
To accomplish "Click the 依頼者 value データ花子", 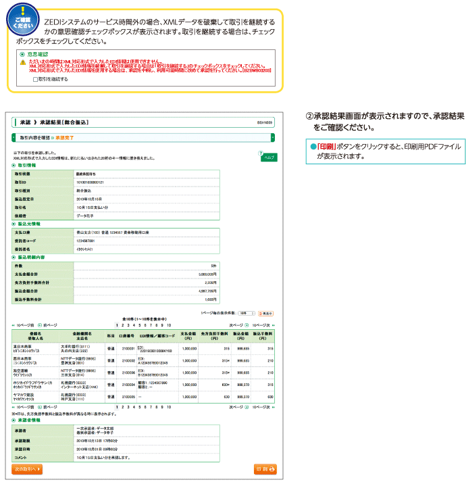I will pyautogui.click(x=85, y=216).
